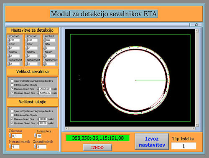Uncheck Maximum Object Size under Velikost luknjic
This screenshot has height=158, width=209.
tap(12, 123)
